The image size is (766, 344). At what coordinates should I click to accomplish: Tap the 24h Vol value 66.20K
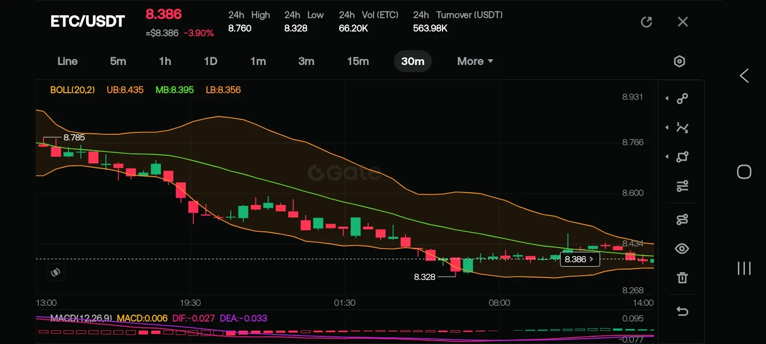point(353,28)
